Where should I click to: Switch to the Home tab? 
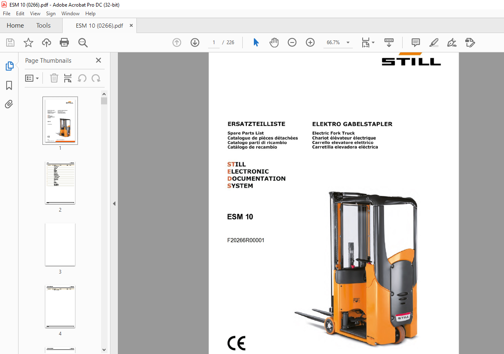point(15,26)
